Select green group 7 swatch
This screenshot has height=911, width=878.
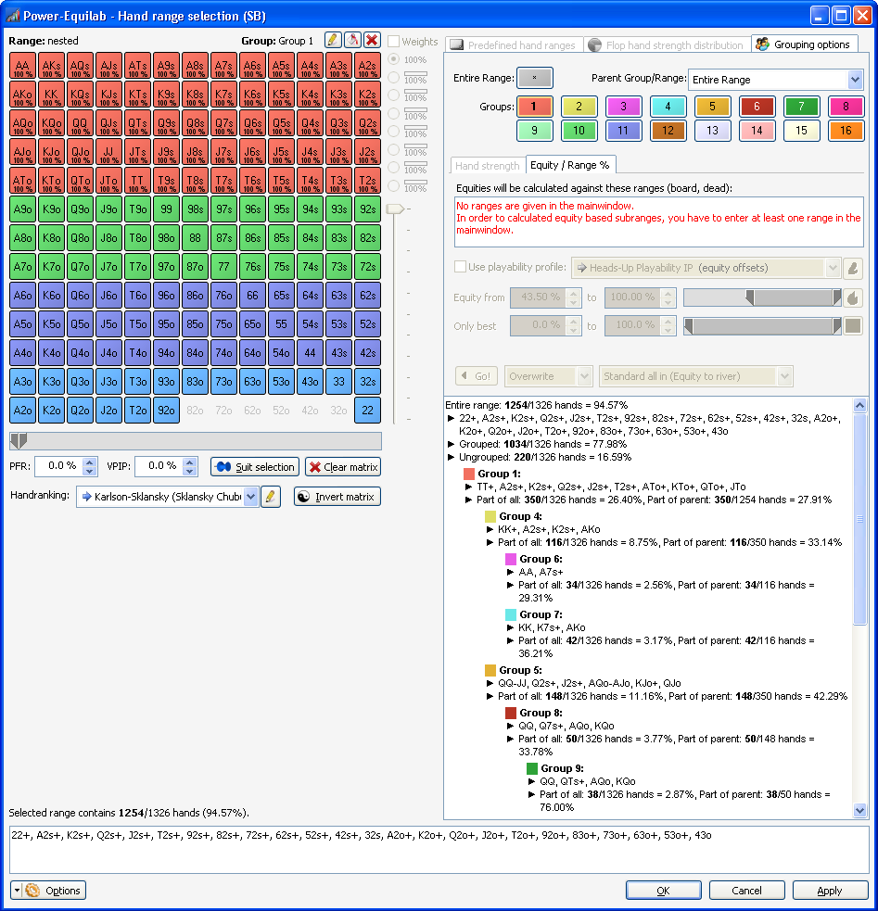[801, 107]
